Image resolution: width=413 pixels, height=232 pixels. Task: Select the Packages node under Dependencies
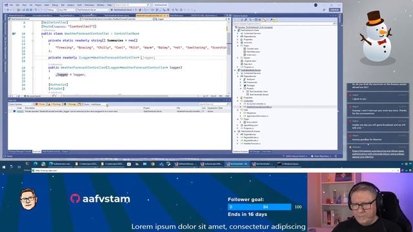coord(250,86)
